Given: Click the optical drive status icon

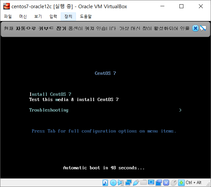Looking at the screenshot, I should [x=113, y=183].
